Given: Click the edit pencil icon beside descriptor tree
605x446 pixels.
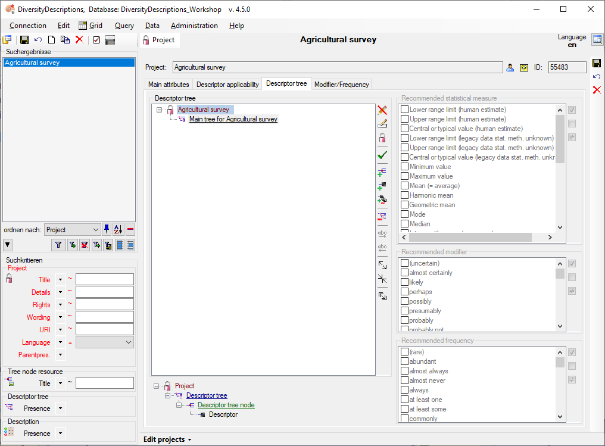Looking at the screenshot, I should [x=382, y=123].
